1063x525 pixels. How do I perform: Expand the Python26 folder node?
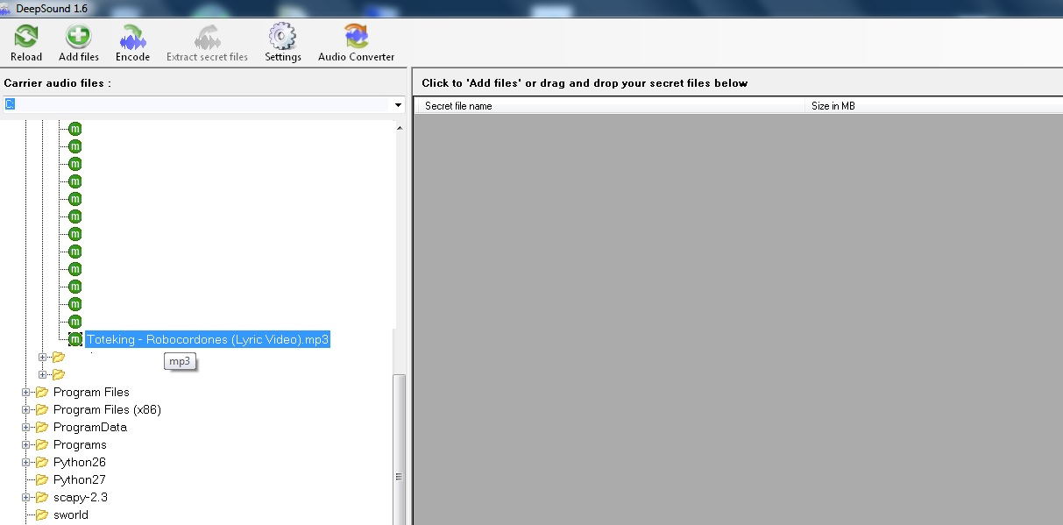click(26, 462)
